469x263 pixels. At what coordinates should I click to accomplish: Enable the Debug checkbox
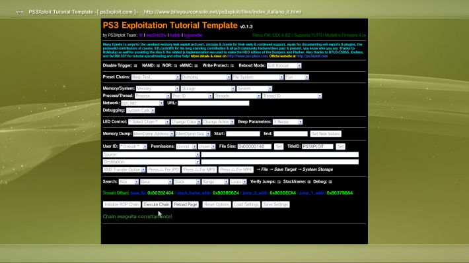[x=330, y=182]
